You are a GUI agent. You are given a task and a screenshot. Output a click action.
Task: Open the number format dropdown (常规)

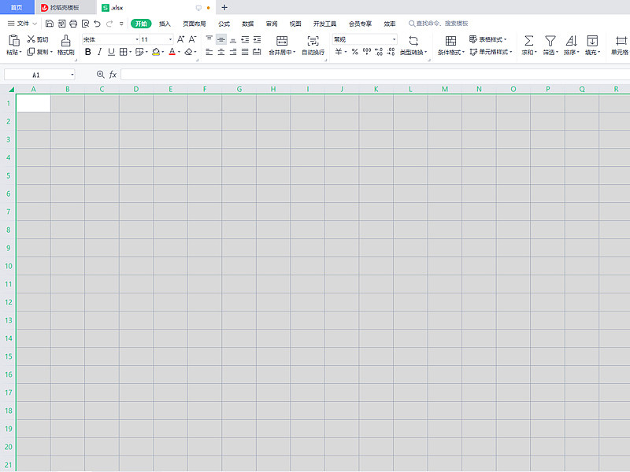point(395,39)
